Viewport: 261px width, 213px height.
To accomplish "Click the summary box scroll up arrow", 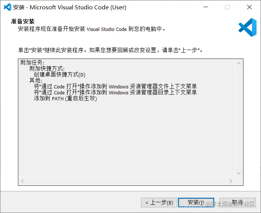I will tap(239, 63).
